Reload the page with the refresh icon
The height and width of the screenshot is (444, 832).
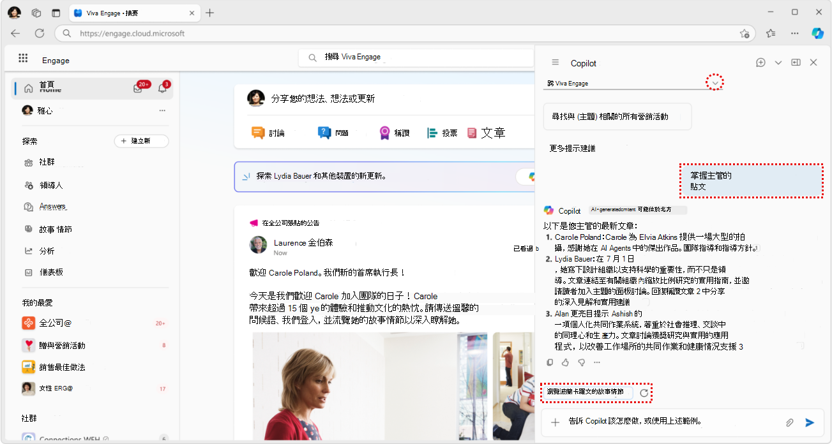(x=40, y=33)
